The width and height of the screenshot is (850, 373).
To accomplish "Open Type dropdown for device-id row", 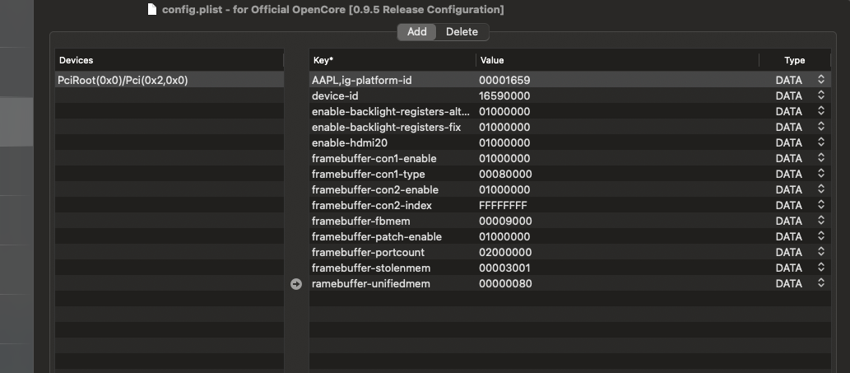I will (x=820, y=96).
